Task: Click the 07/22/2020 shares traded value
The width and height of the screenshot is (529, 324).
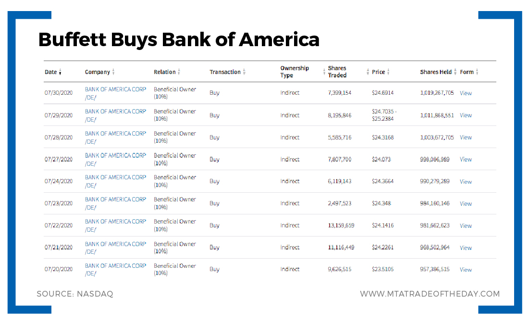Action: [x=341, y=225]
